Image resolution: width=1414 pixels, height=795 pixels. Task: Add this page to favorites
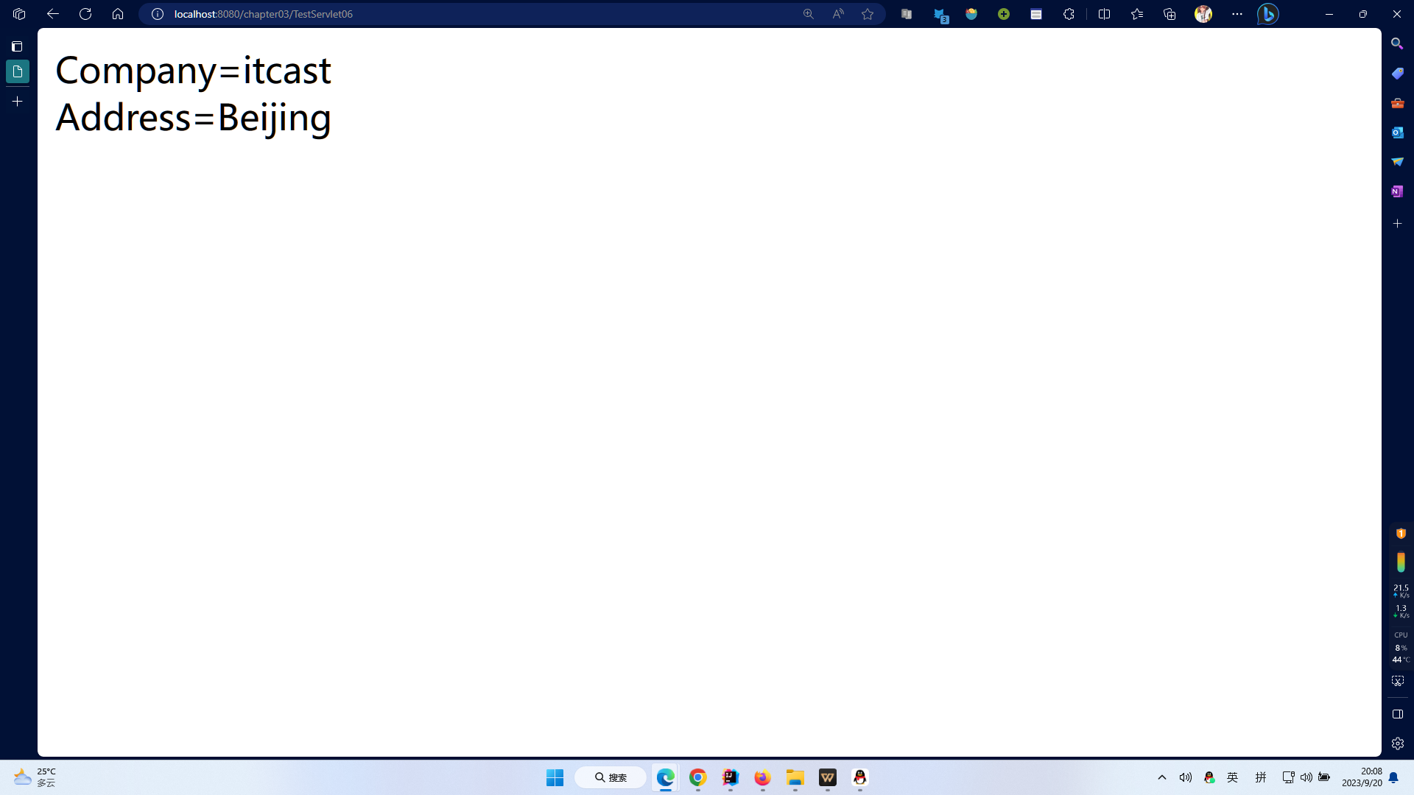pyautogui.click(x=868, y=14)
